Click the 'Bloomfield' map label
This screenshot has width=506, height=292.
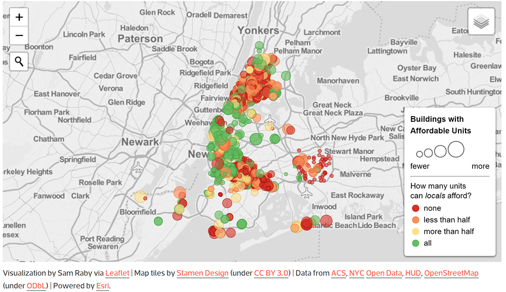(138, 212)
